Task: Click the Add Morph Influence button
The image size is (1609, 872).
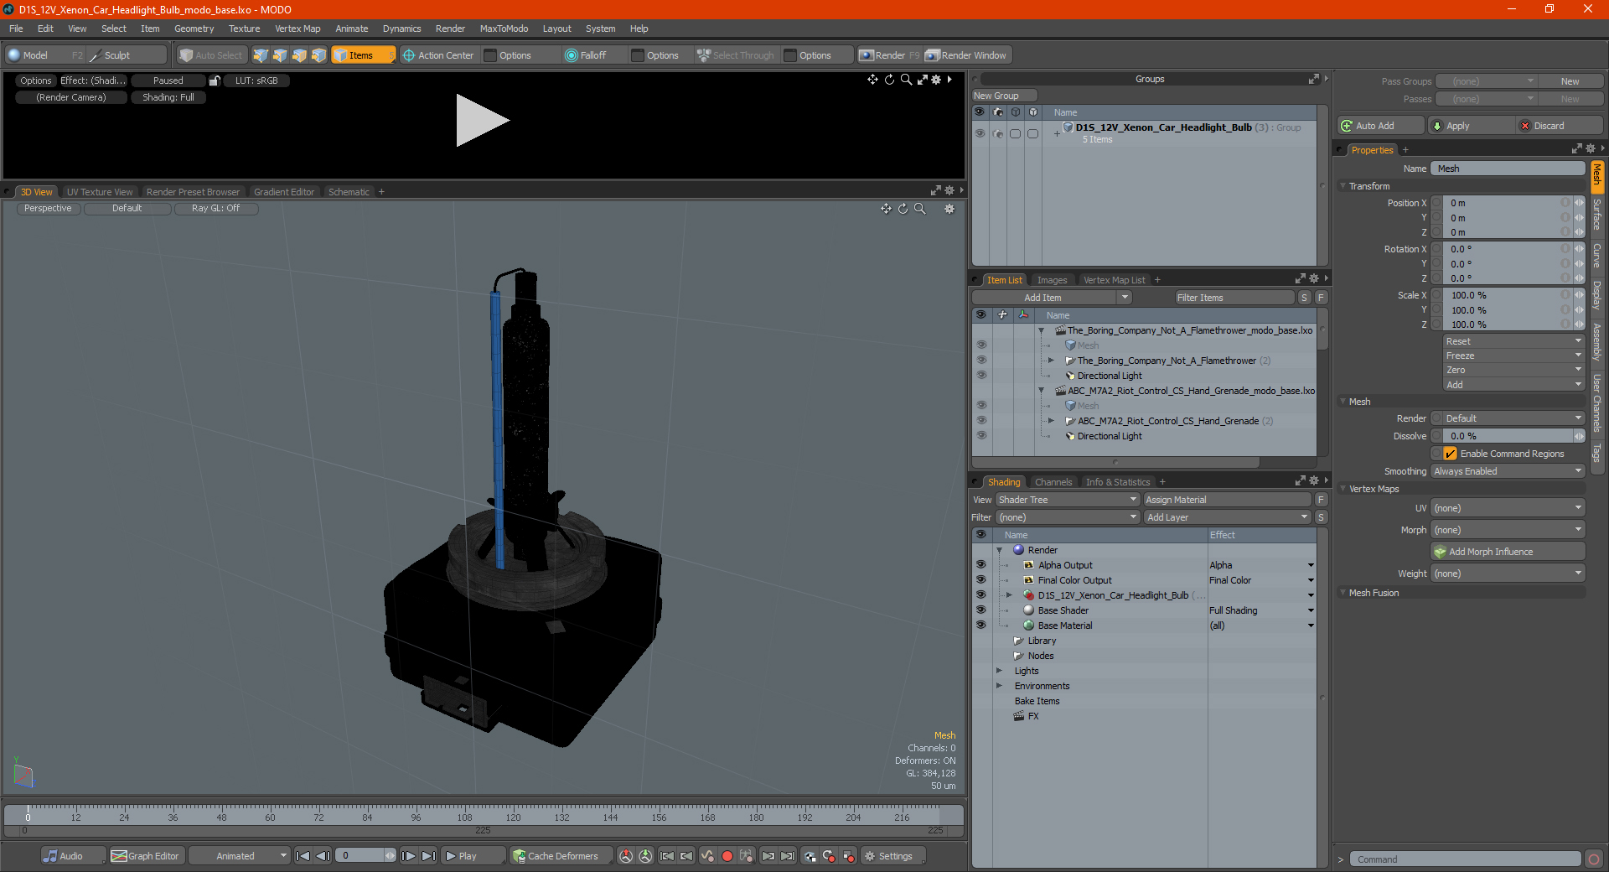Action: [x=1508, y=552]
